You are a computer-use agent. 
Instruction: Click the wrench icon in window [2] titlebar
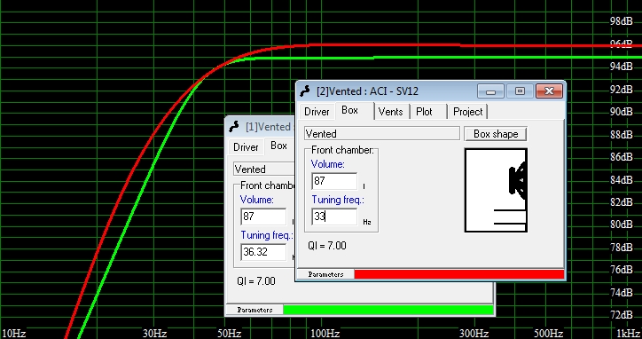305,91
